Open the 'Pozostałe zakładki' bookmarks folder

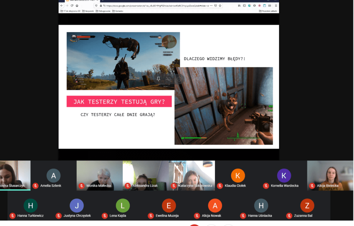(268, 11)
